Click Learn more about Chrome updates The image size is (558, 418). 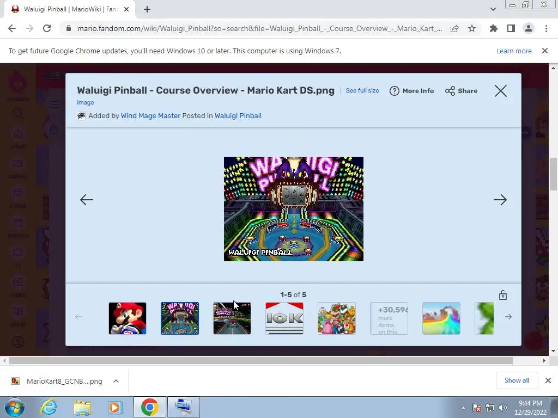click(x=514, y=51)
